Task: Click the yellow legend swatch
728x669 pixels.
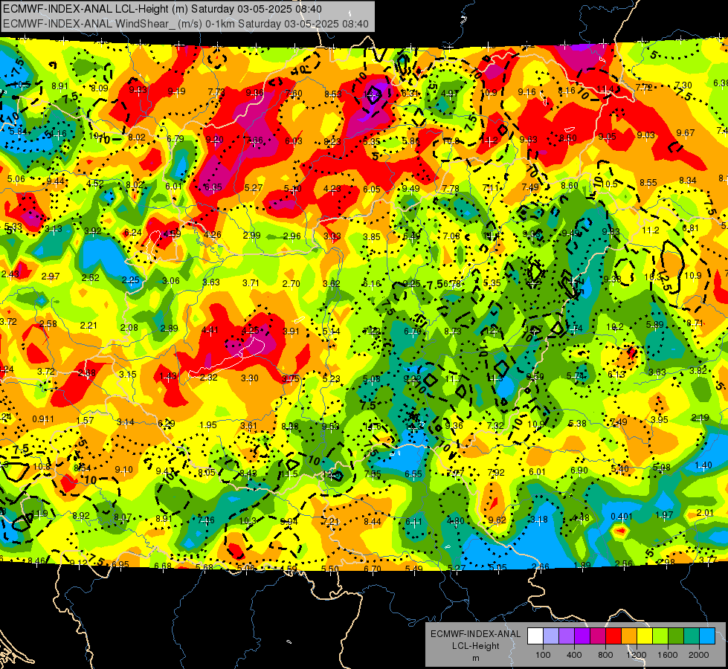Action: click(x=645, y=636)
